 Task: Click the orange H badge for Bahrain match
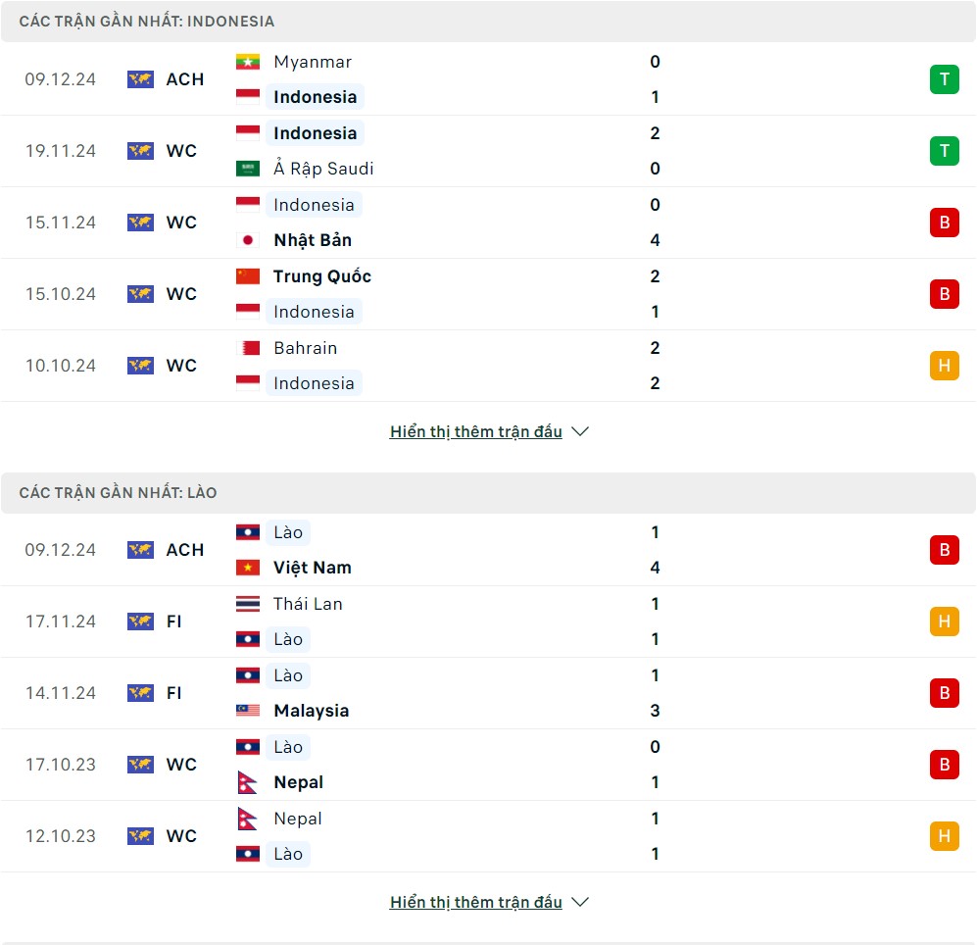[944, 366]
